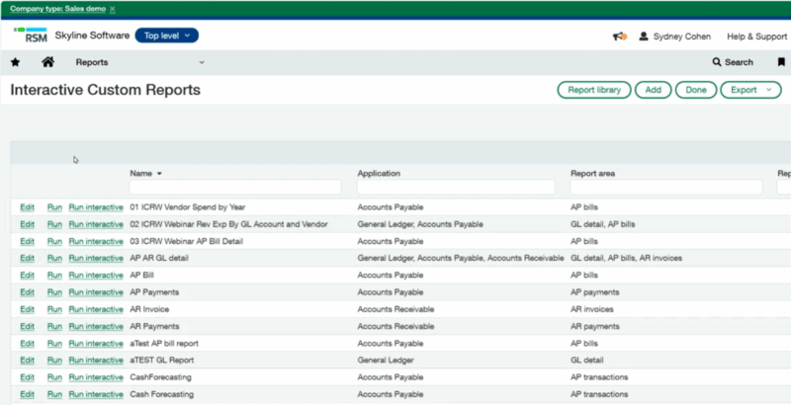Run the AP Payments report

coord(54,292)
